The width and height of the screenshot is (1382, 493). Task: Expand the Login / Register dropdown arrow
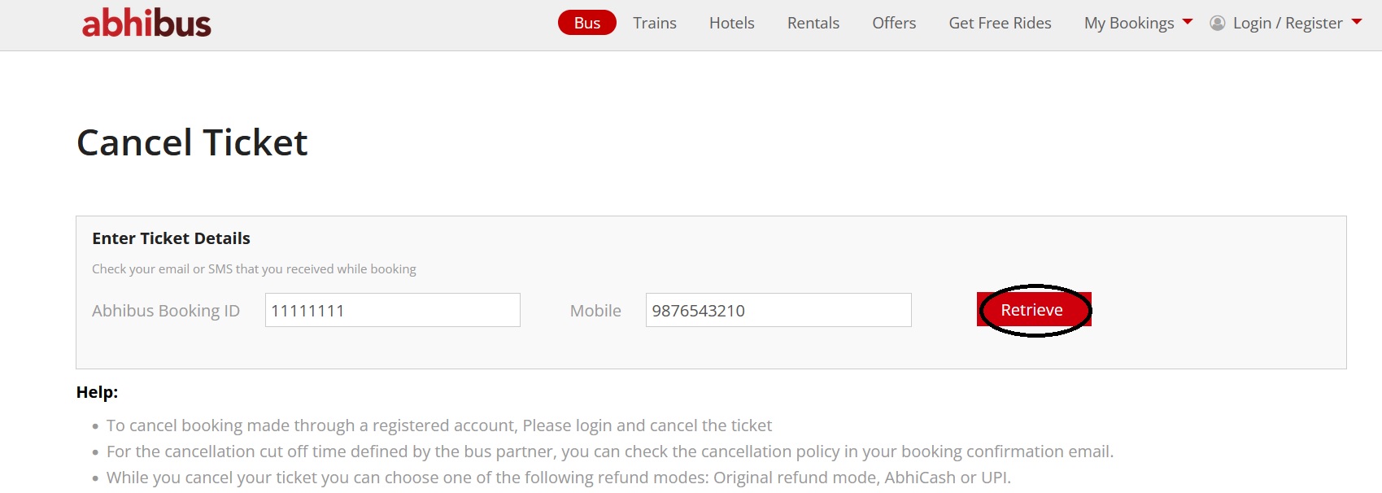(1356, 22)
